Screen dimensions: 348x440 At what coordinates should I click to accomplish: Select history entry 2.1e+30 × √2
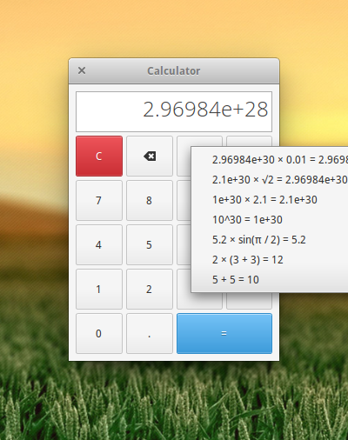pos(270,180)
